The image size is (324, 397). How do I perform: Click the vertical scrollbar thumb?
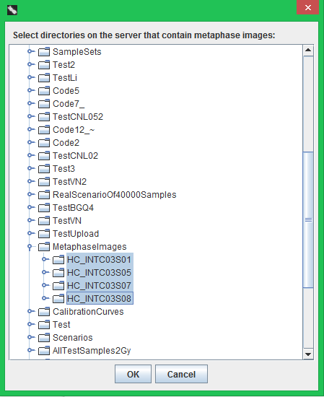308,219
